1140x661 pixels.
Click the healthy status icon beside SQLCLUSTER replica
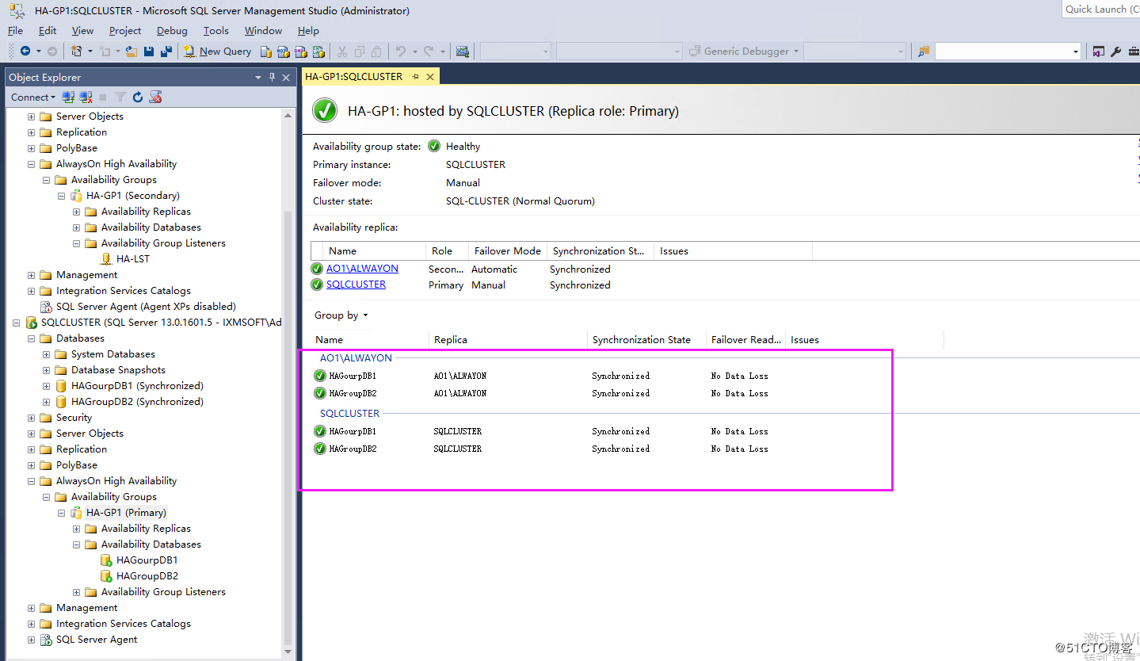(317, 285)
